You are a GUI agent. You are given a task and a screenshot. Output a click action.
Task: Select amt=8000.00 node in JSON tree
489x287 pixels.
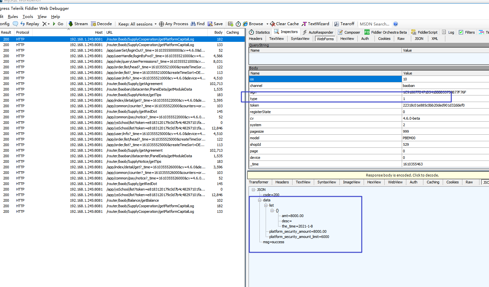[293, 216]
